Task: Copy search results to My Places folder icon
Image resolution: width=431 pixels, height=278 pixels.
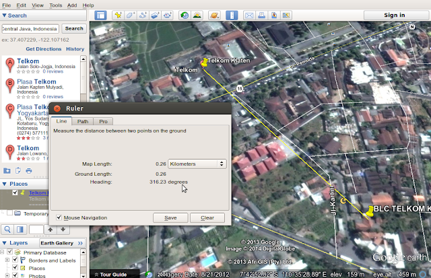Action: point(7,171)
